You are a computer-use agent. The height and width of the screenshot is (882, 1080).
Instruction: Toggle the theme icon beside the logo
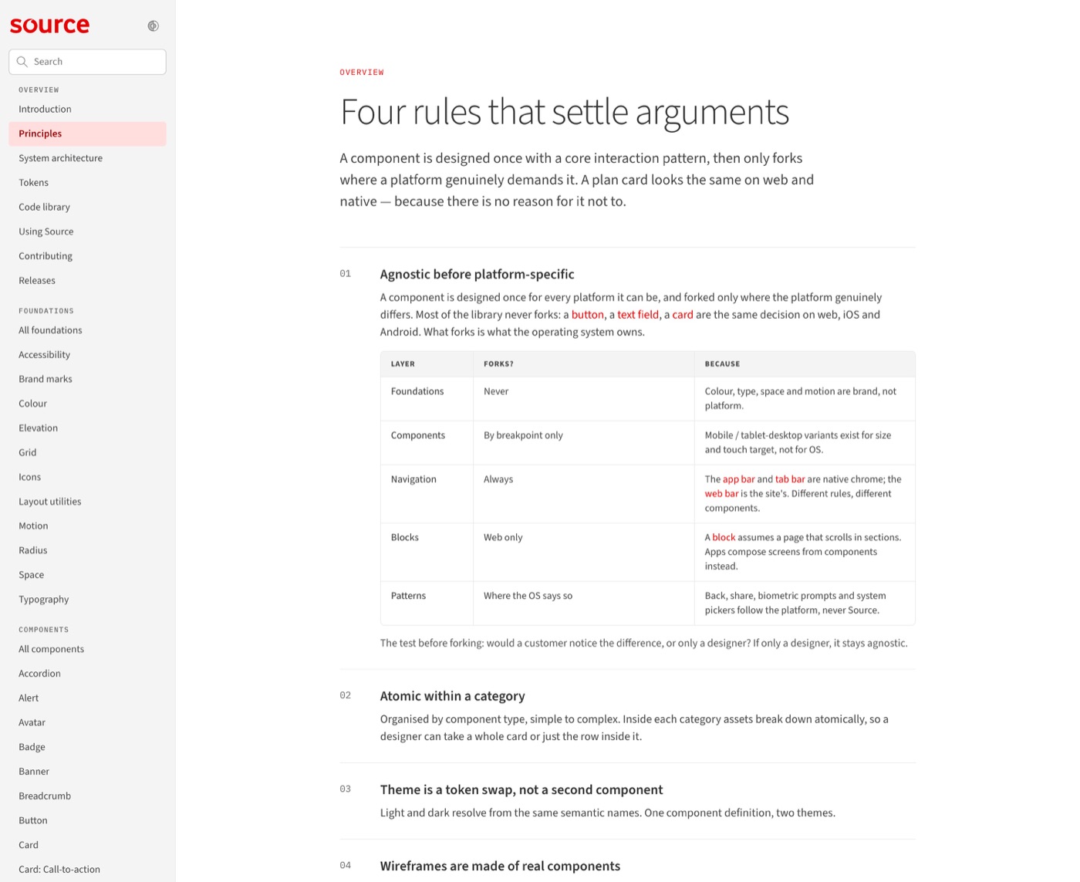153,25
